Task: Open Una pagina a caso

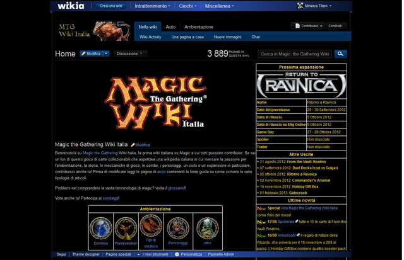Action: pyautogui.click(x=187, y=37)
